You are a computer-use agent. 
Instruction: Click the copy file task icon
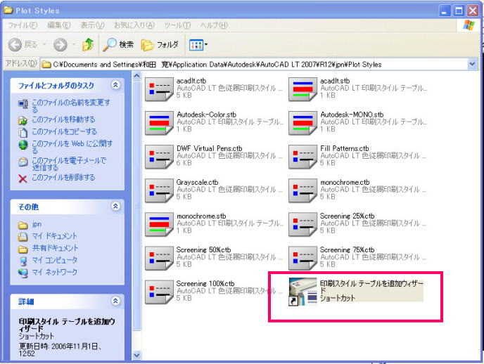23,133
